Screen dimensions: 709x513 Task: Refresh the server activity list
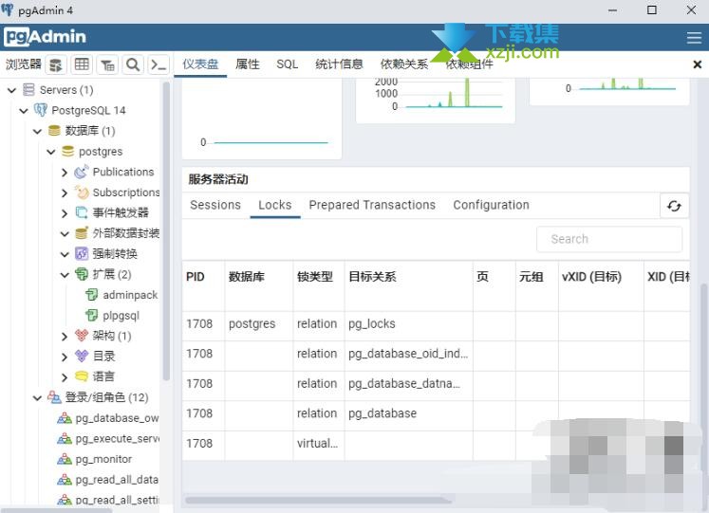tap(674, 206)
